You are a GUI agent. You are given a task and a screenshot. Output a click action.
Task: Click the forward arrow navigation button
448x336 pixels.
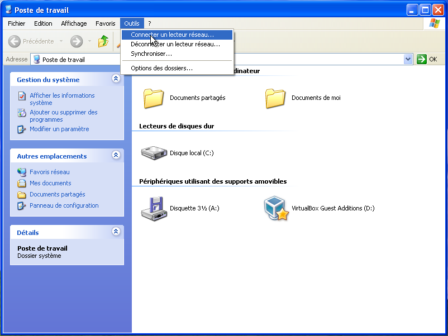pyautogui.click(x=77, y=41)
